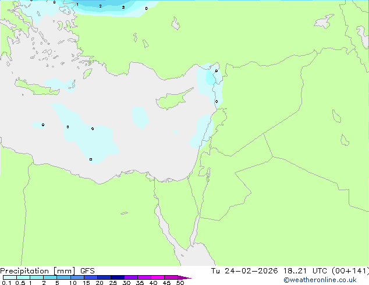Click the date 'Tu 24-02-2026'
The width and height of the screenshot is (369, 285).
tap(244, 271)
